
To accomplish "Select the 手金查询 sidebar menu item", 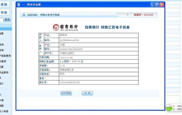I will pos(4,73).
